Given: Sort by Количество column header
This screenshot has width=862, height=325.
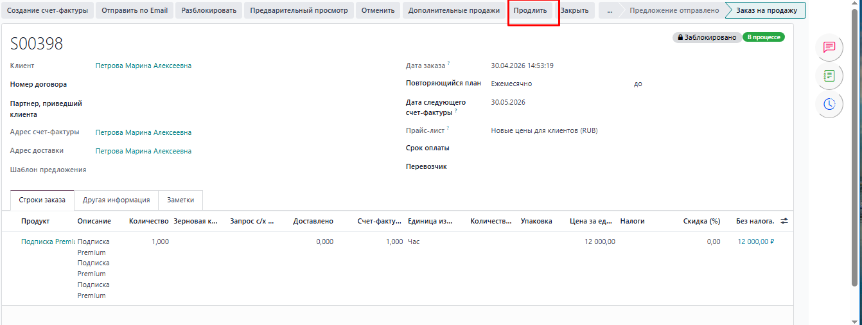Looking at the screenshot, I should [149, 221].
